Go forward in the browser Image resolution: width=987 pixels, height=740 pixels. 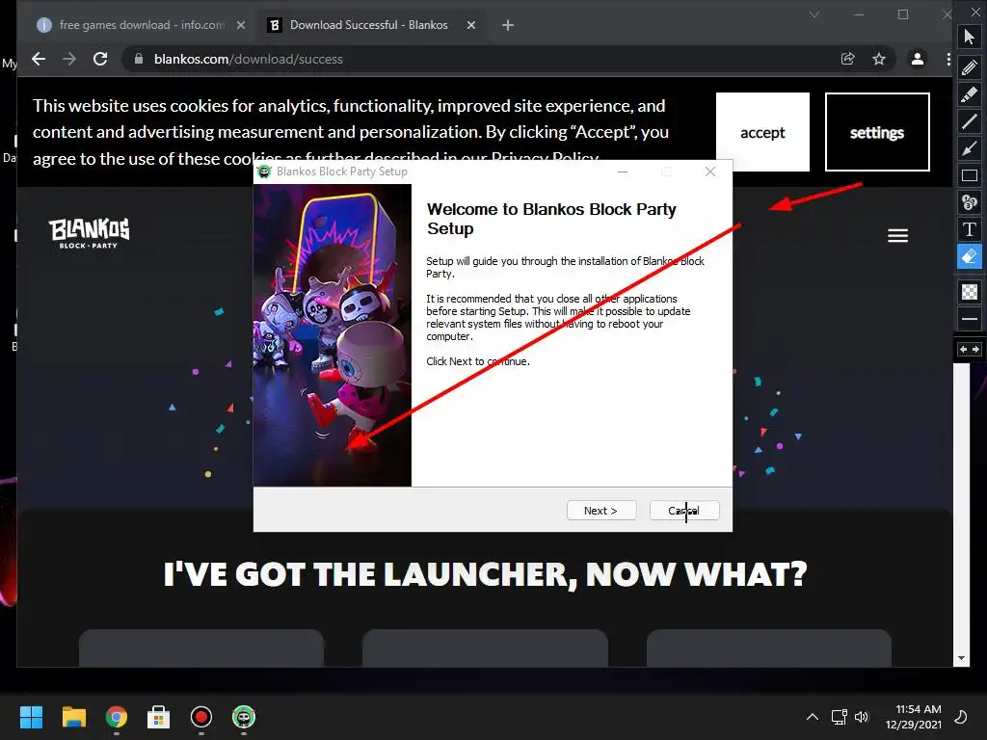(x=69, y=59)
